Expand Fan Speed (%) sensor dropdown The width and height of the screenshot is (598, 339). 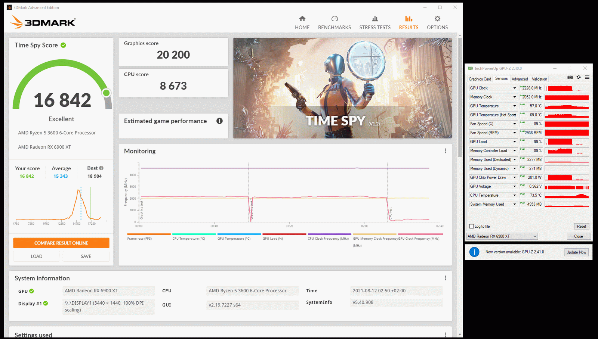[514, 124]
